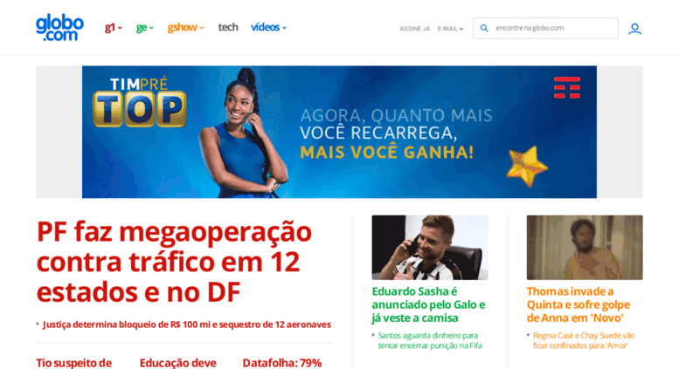Click the search magnifier icon
The height and width of the screenshot is (369, 679).
[484, 28]
